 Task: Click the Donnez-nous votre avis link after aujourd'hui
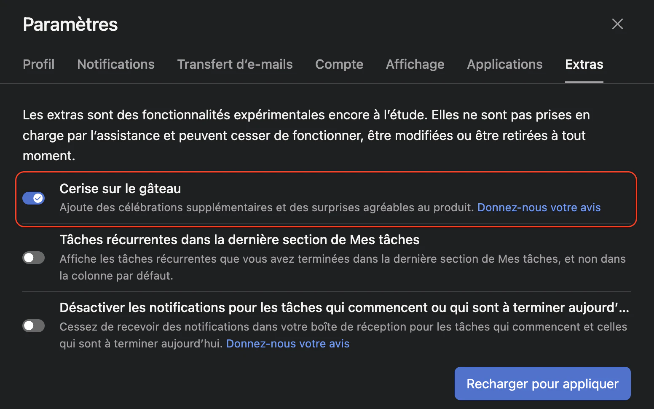pyautogui.click(x=288, y=344)
